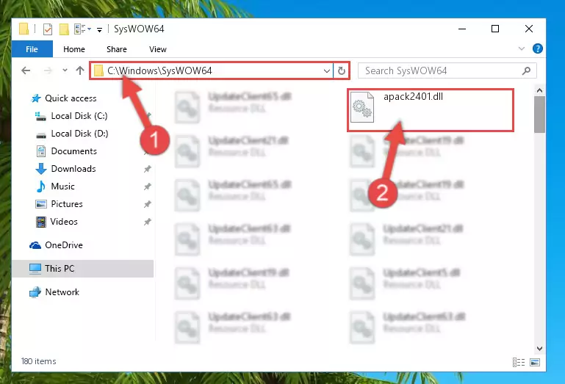Expand the ribbon with the chevron
The height and width of the screenshot is (384, 565).
coord(521,48)
